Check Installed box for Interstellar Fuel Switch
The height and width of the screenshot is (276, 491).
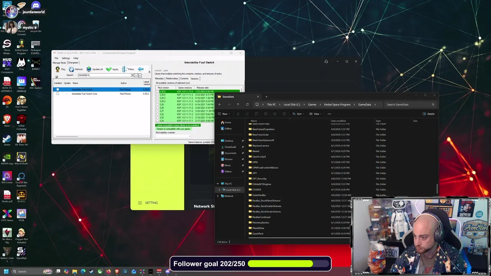pos(58,90)
